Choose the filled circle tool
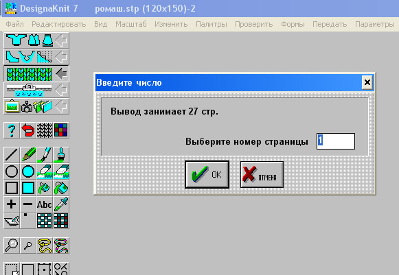The image size is (399, 275). click(x=28, y=171)
